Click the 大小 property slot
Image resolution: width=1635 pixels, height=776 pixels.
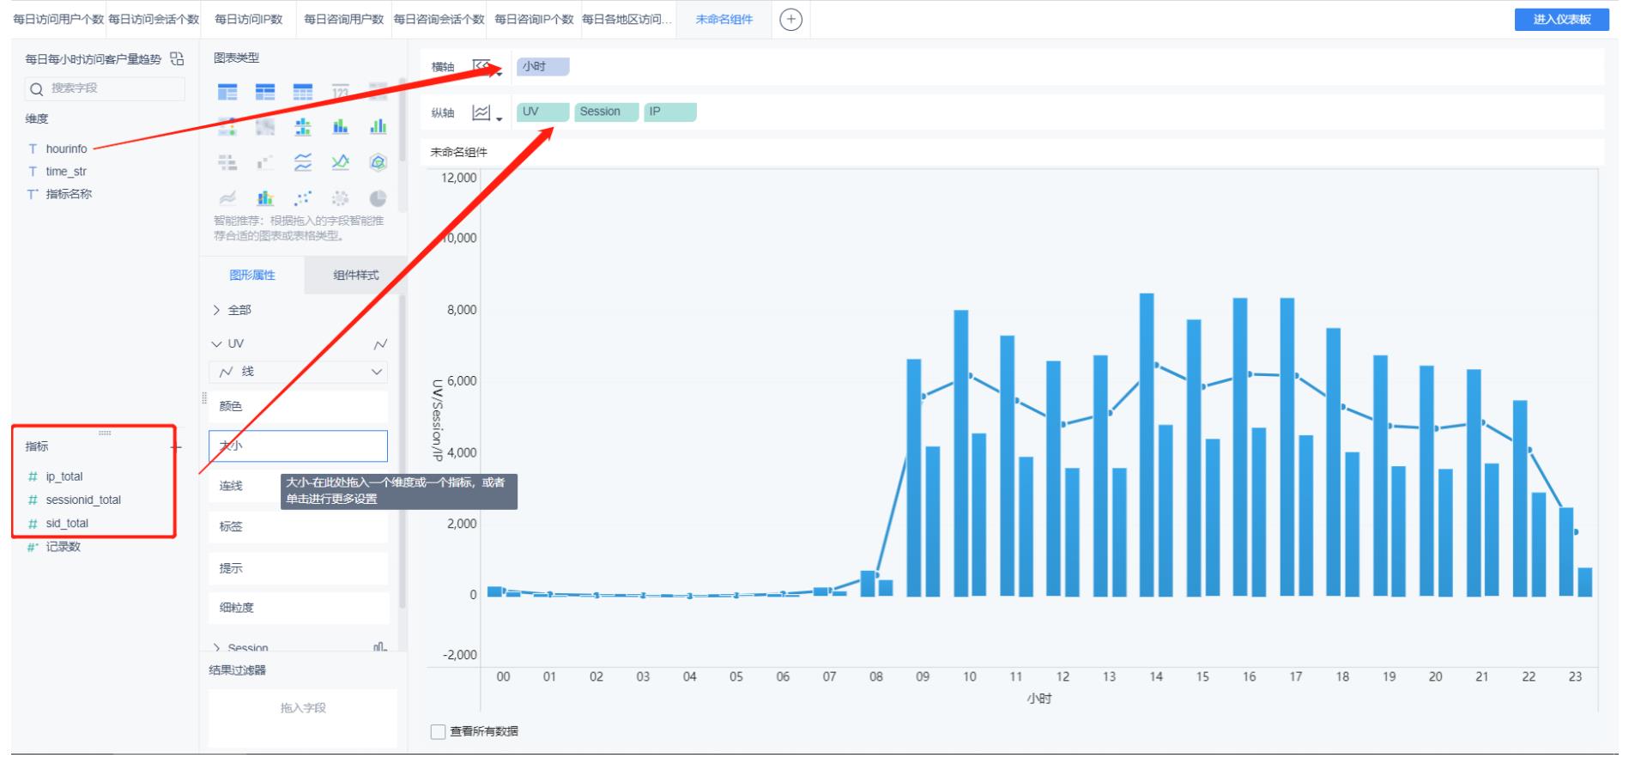click(298, 446)
